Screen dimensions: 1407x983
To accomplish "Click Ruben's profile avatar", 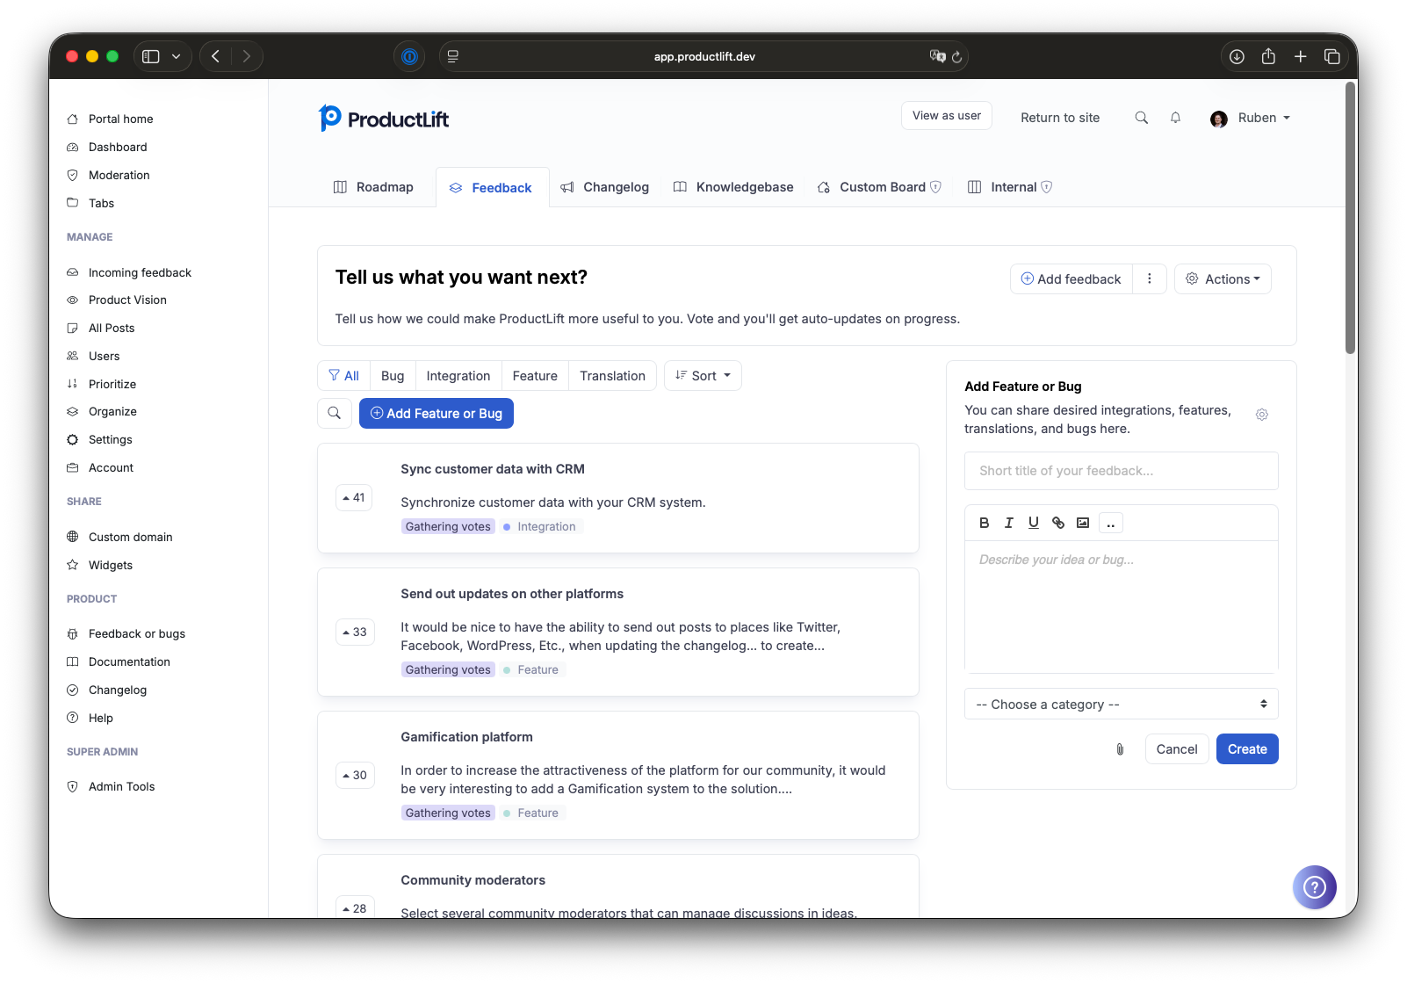I will tap(1218, 119).
